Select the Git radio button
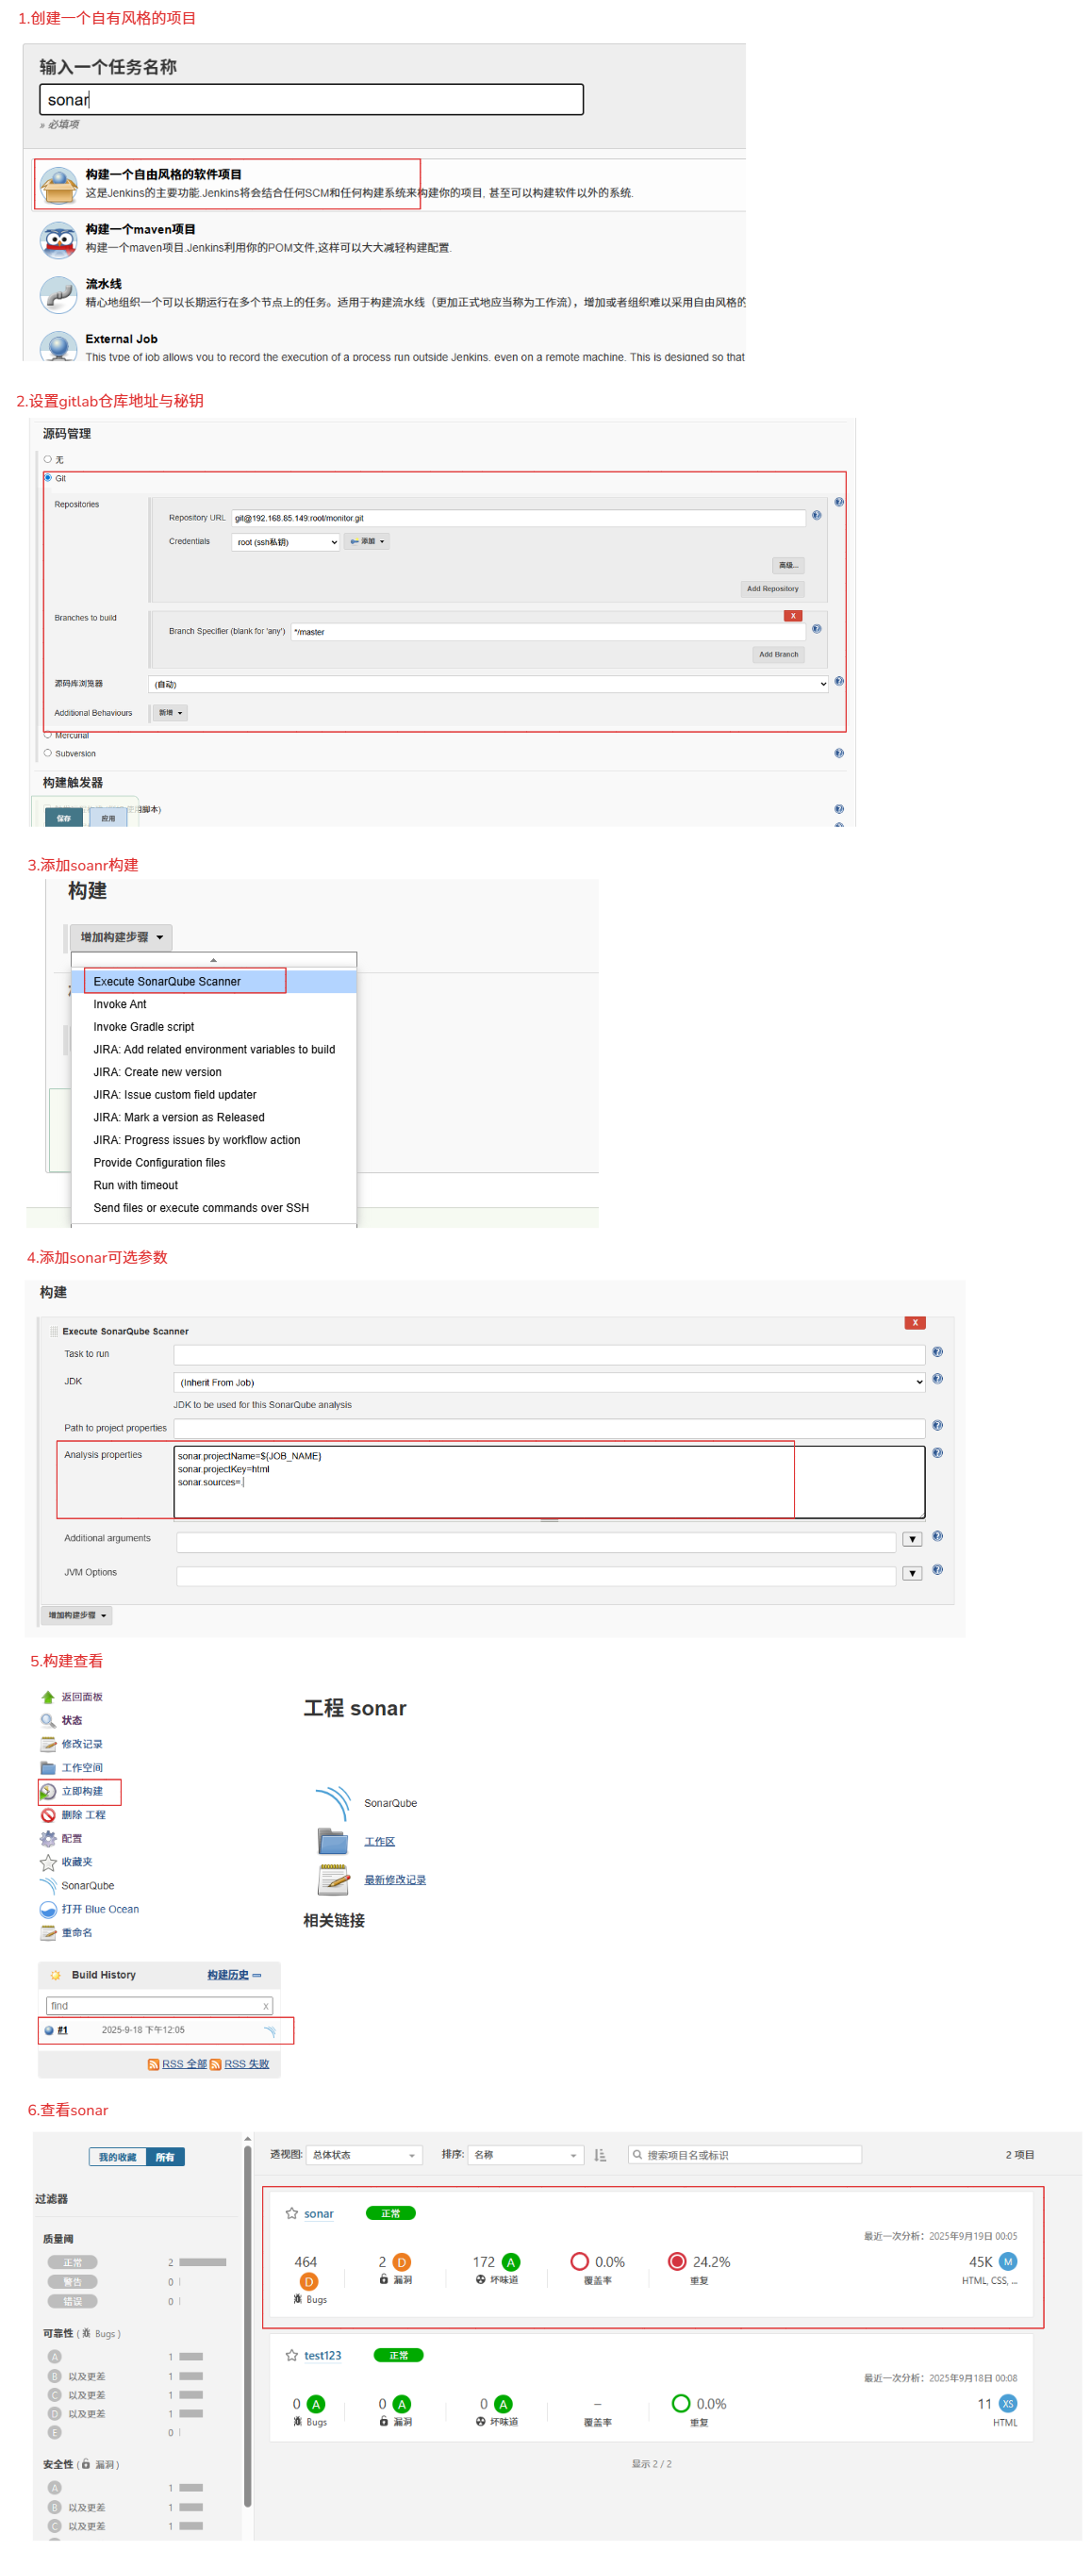1091x2550 pixels. click(x=47, y=478)
